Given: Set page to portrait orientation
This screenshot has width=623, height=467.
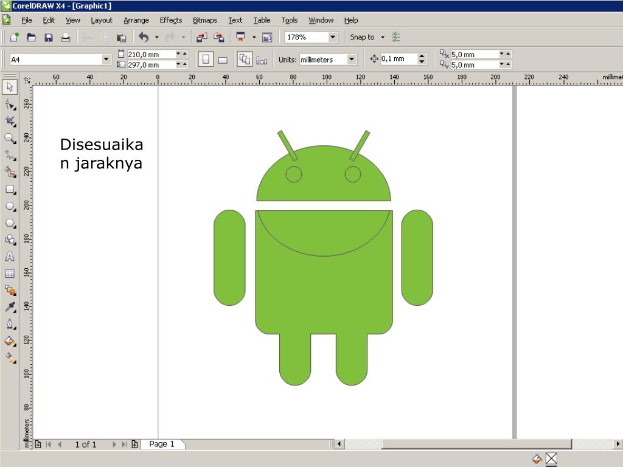Looking at the screenshot, I should tap(206, 60).
